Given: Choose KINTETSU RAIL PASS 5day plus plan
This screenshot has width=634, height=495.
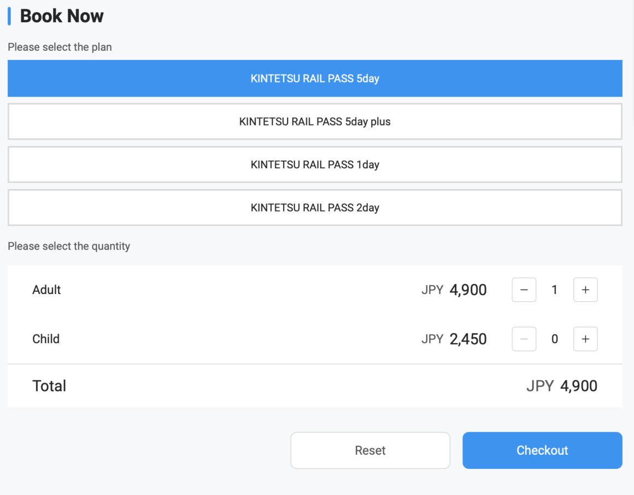Looking at the screenshot, I should (315, 122).
